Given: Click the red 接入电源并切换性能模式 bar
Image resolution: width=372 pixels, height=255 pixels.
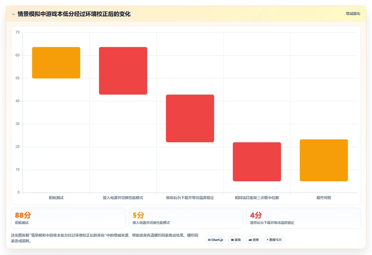Looking at the screenshot, I should 123,71.
